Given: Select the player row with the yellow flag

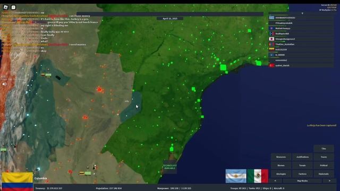Looking at the screenshot, I should tap(301, 49).
